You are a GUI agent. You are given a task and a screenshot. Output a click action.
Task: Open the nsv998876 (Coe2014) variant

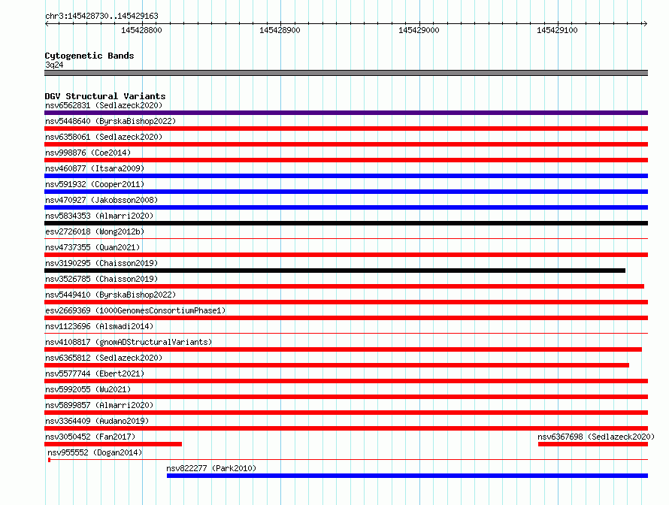coord(88,153)
